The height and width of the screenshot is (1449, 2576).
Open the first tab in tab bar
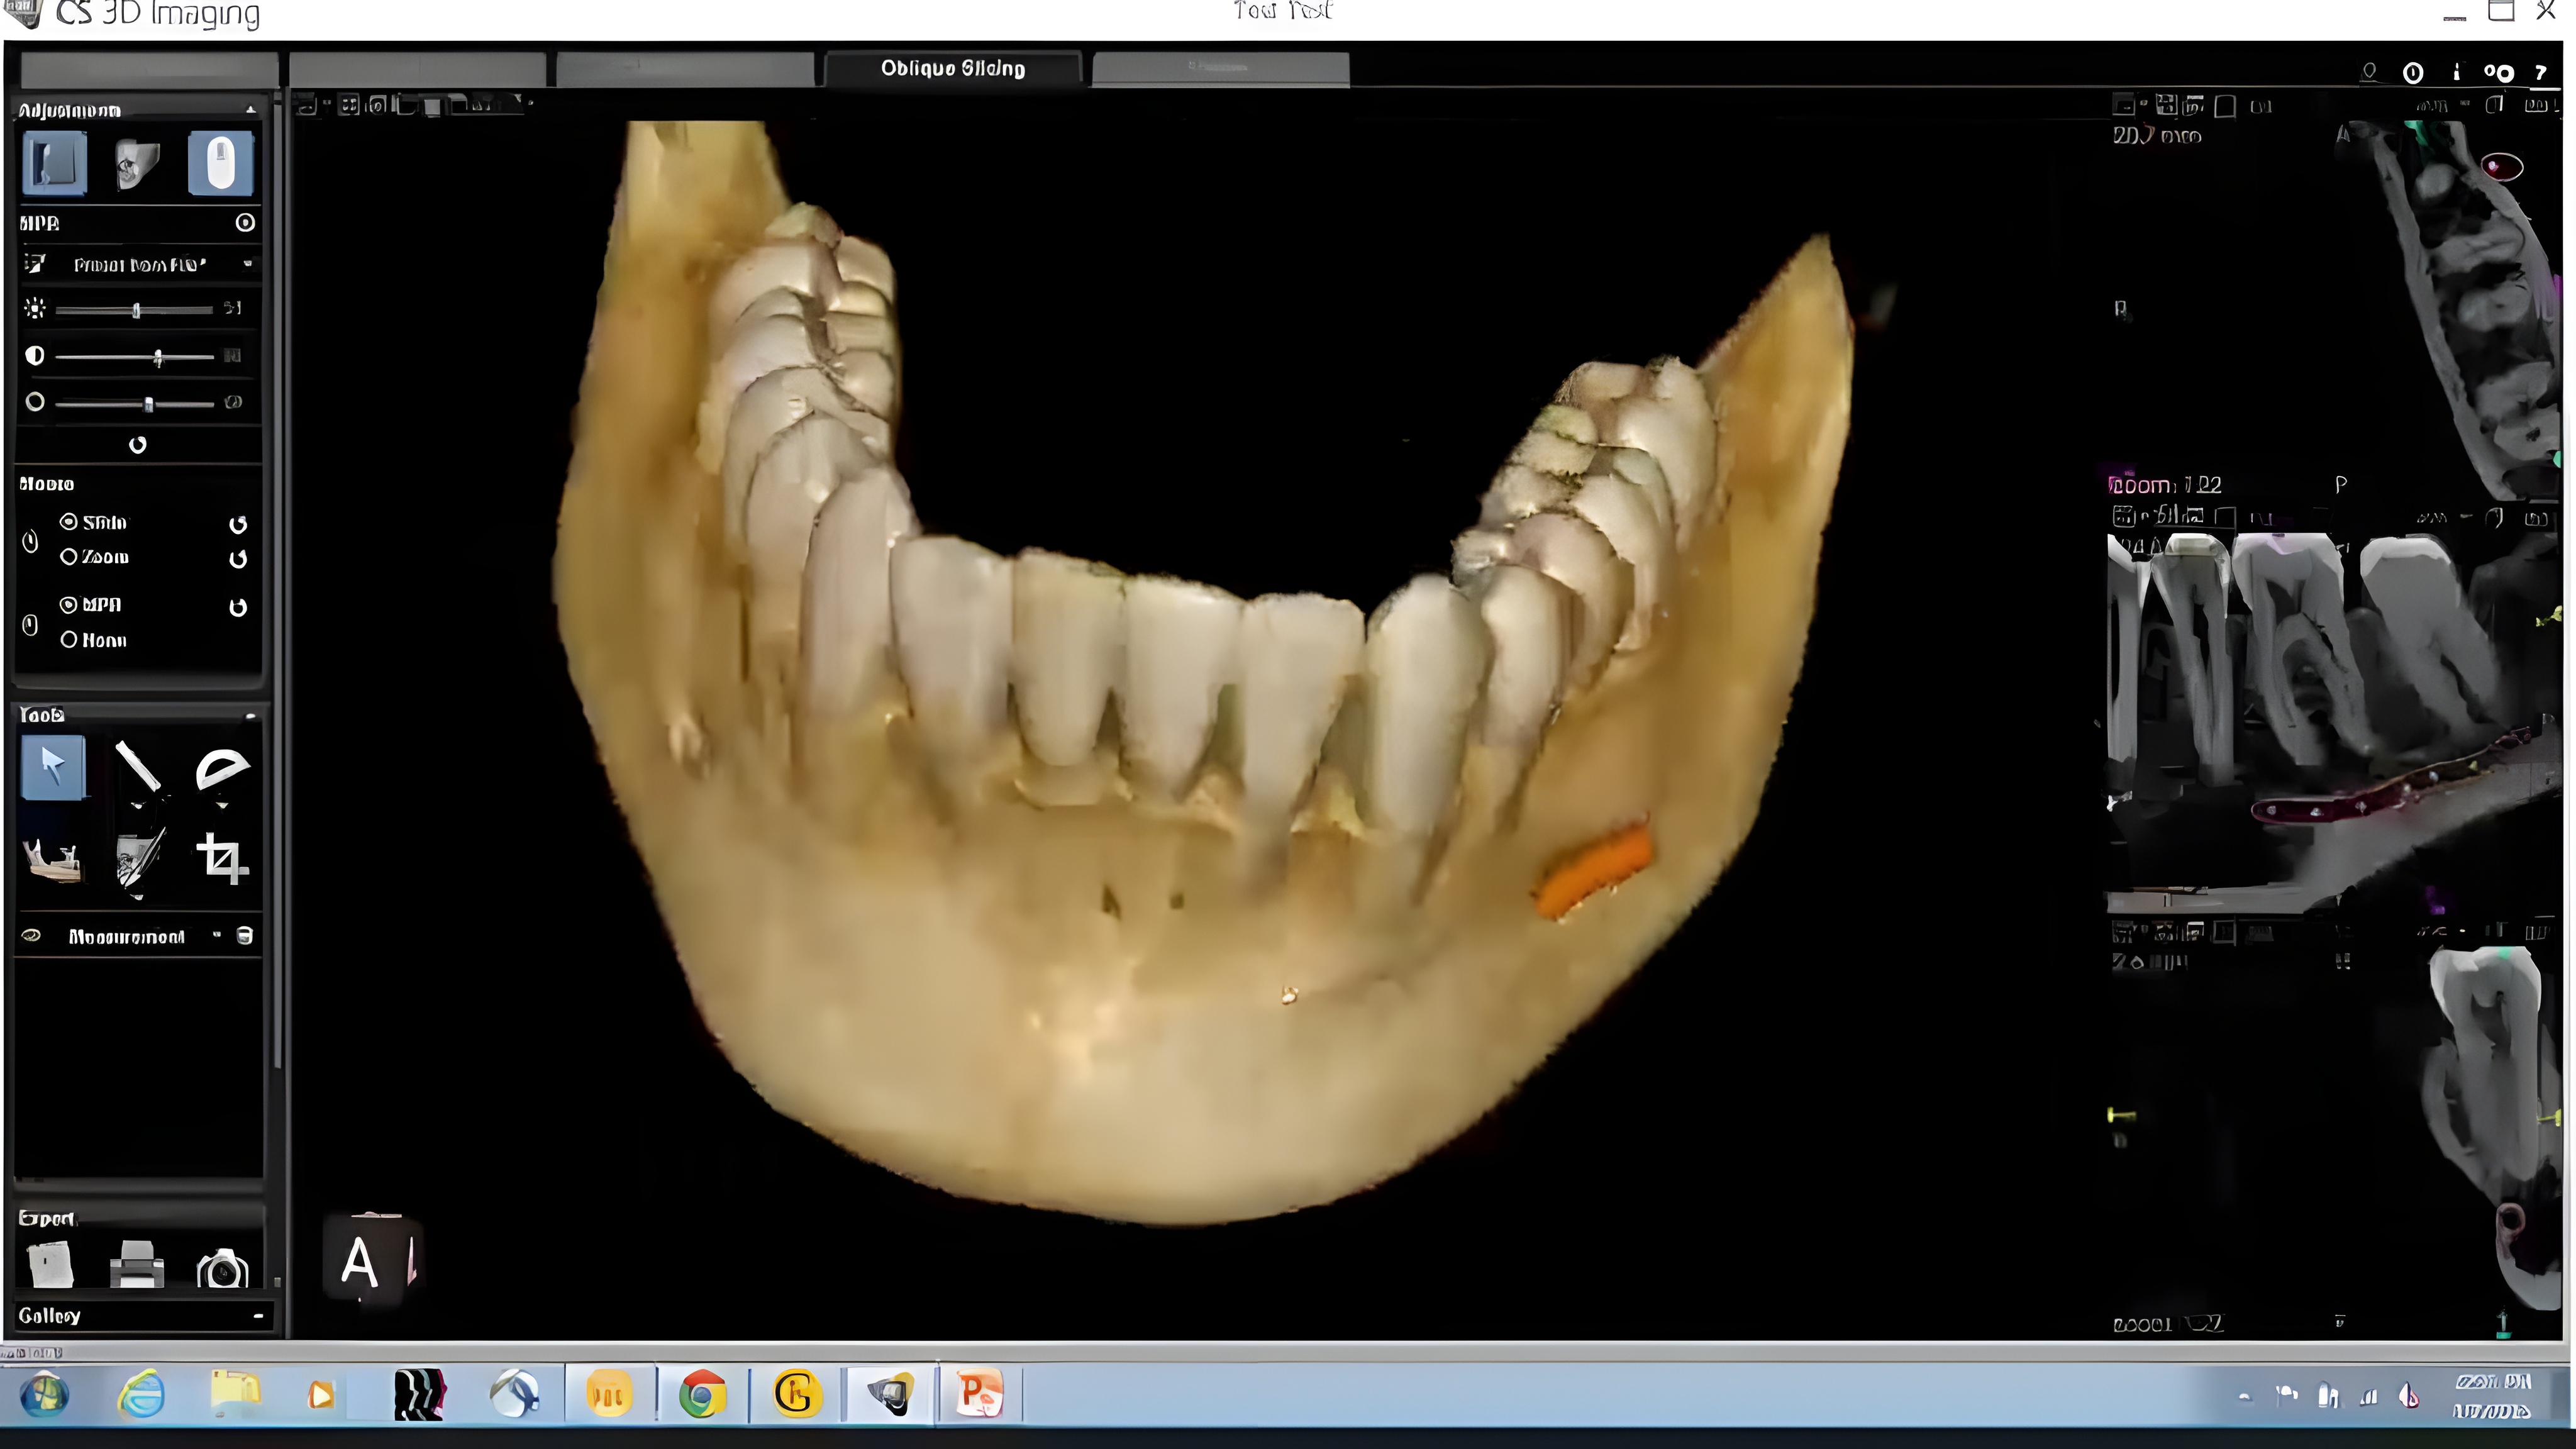point(149,69)
